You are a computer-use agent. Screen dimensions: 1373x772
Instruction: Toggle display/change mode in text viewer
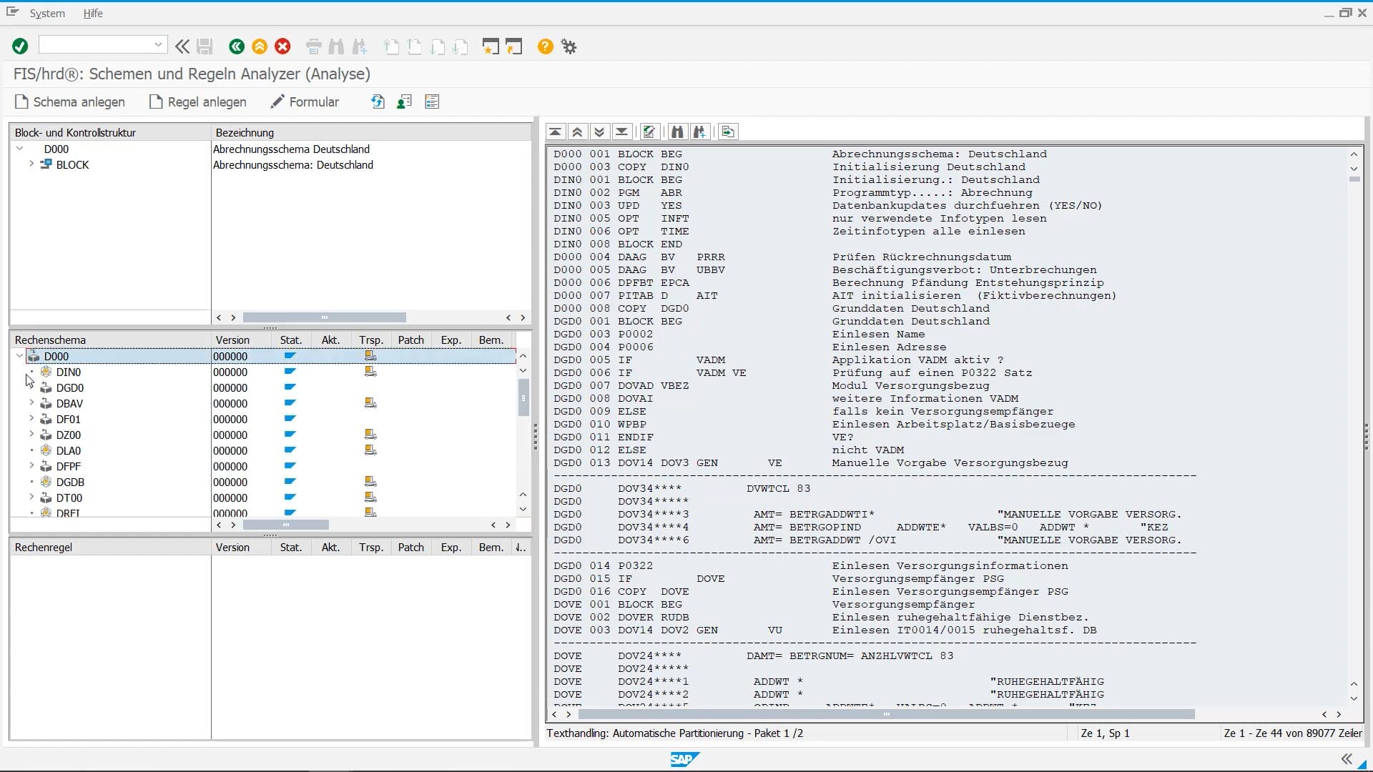tap(649, 132)
